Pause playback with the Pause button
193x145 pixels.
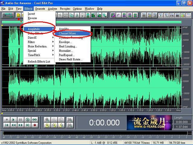coord(21,120)
